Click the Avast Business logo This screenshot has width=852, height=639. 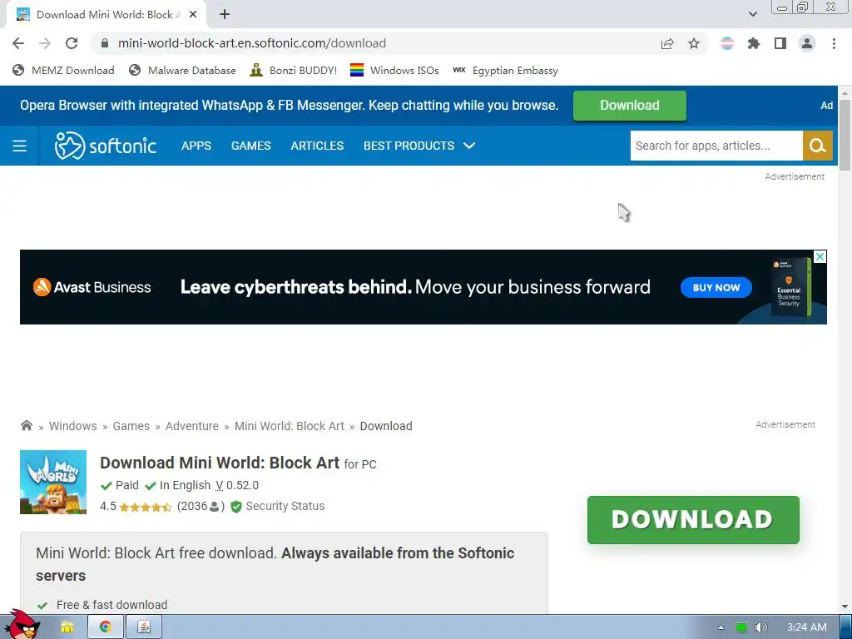pyautogui.click(x=92, y=287)
